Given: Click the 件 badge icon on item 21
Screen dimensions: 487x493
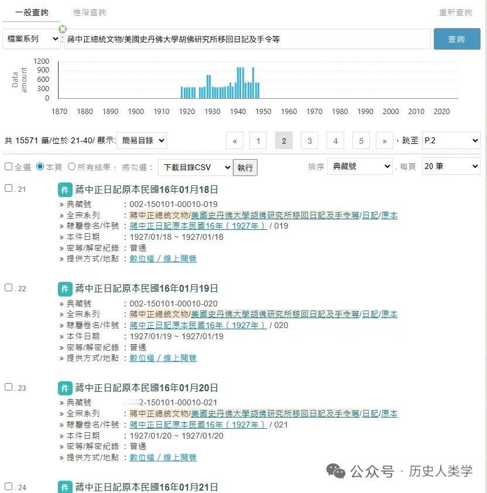Looking at the screenshot, I should 65,189.
